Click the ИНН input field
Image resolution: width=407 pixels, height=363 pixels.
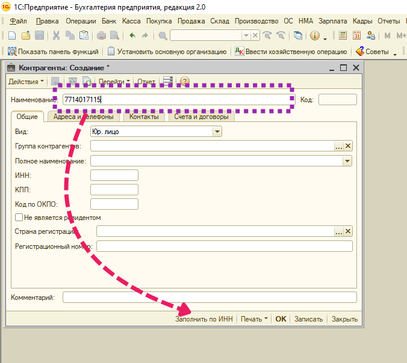[114, 175]
